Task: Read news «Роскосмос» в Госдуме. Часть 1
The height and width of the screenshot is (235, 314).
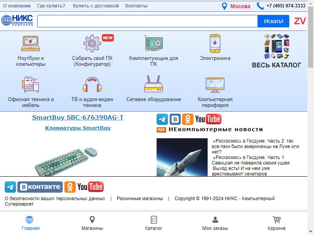Action: pyautogui.click(x=250, y=160)
